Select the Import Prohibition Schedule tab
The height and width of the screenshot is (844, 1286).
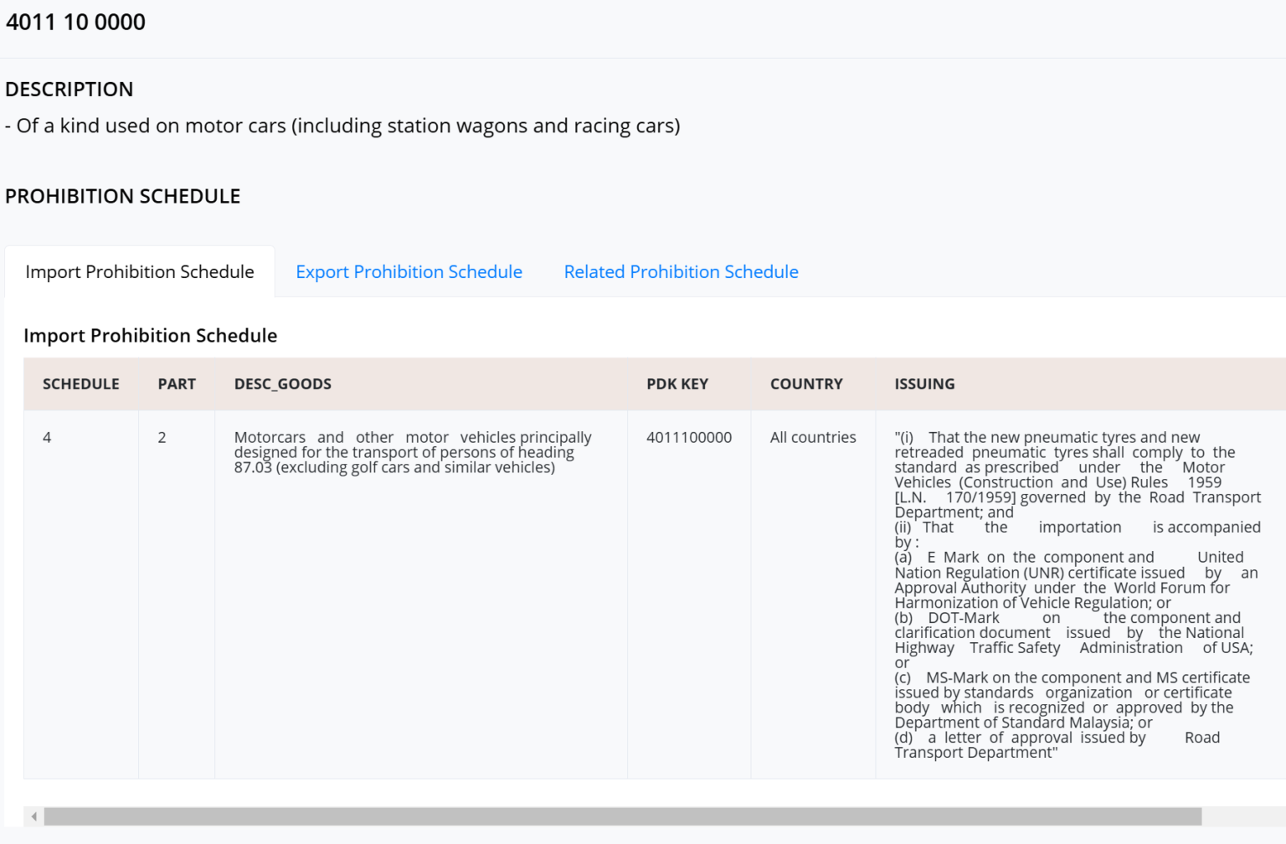(140, 272)
